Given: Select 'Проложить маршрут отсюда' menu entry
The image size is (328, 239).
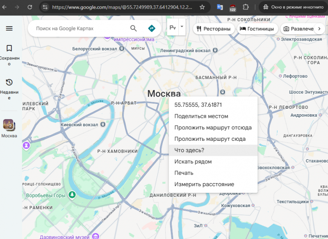Looking at the screenshot, I should click(x=213, y=127).
